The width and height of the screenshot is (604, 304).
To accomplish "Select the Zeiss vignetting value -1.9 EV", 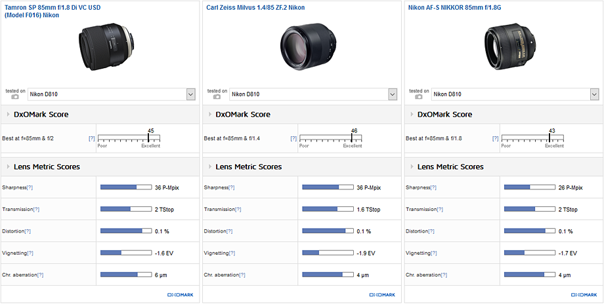I will click(366, 254).
